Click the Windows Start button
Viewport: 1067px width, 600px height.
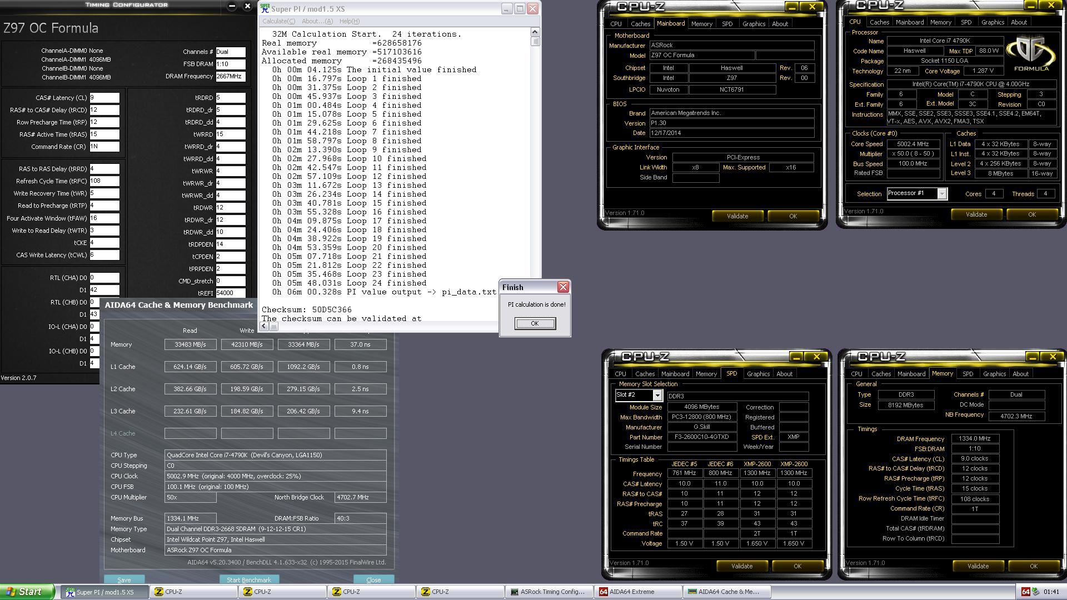click(x=27, y=592)
